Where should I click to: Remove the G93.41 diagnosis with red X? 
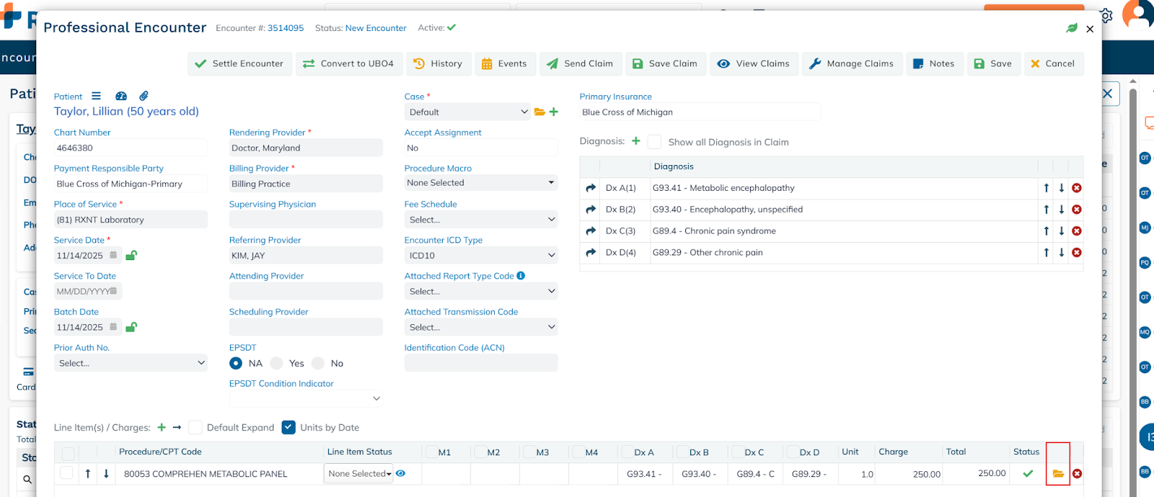1076,188
